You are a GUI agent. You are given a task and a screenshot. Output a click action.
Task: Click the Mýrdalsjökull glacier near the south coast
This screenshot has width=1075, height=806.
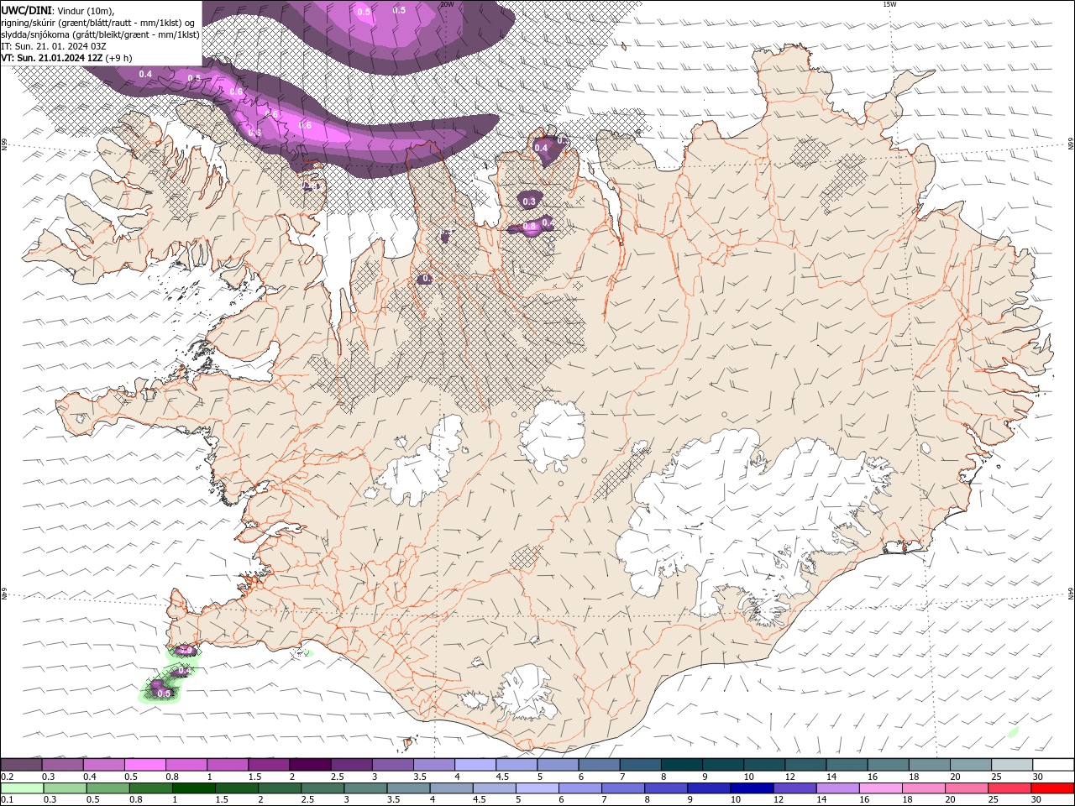tap(526, 693)
